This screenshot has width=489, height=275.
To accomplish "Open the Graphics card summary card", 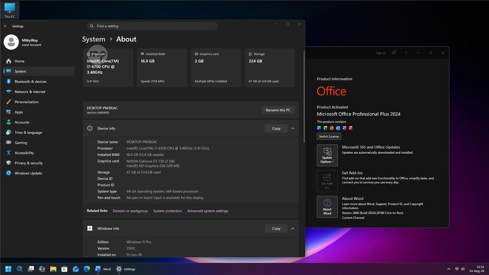I will pos(216,68).
